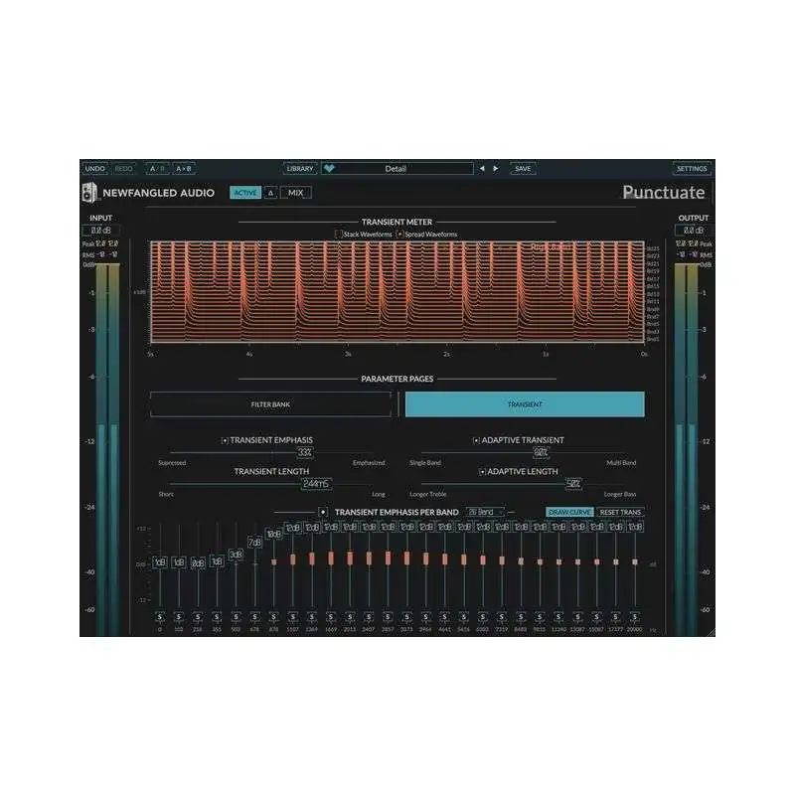Click the INPUT gain value field
Viewport: 795px width, 795px height.
pyautogui.click(x=100, y=231)
